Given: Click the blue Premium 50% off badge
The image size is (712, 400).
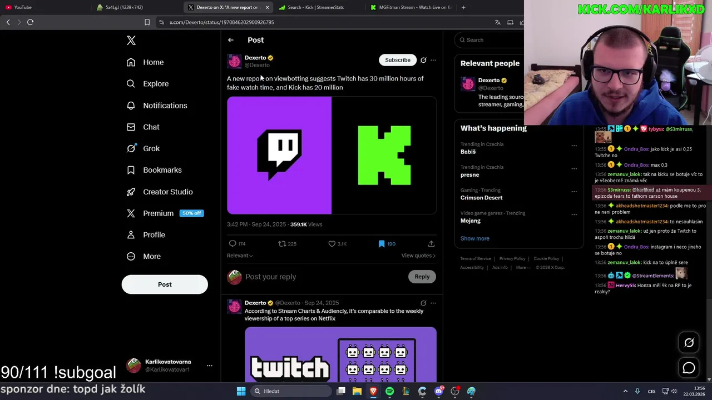Looking at the screenshot, I should (191, 213).
